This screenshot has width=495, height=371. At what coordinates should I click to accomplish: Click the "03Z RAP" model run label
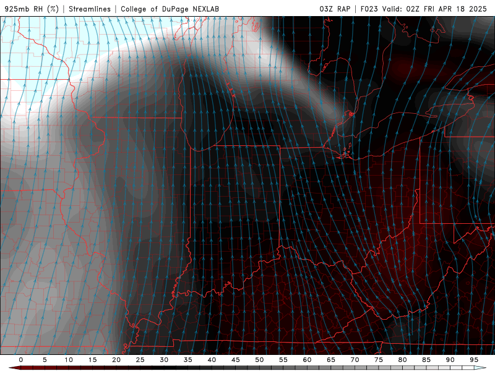click(x=335, y=9)
